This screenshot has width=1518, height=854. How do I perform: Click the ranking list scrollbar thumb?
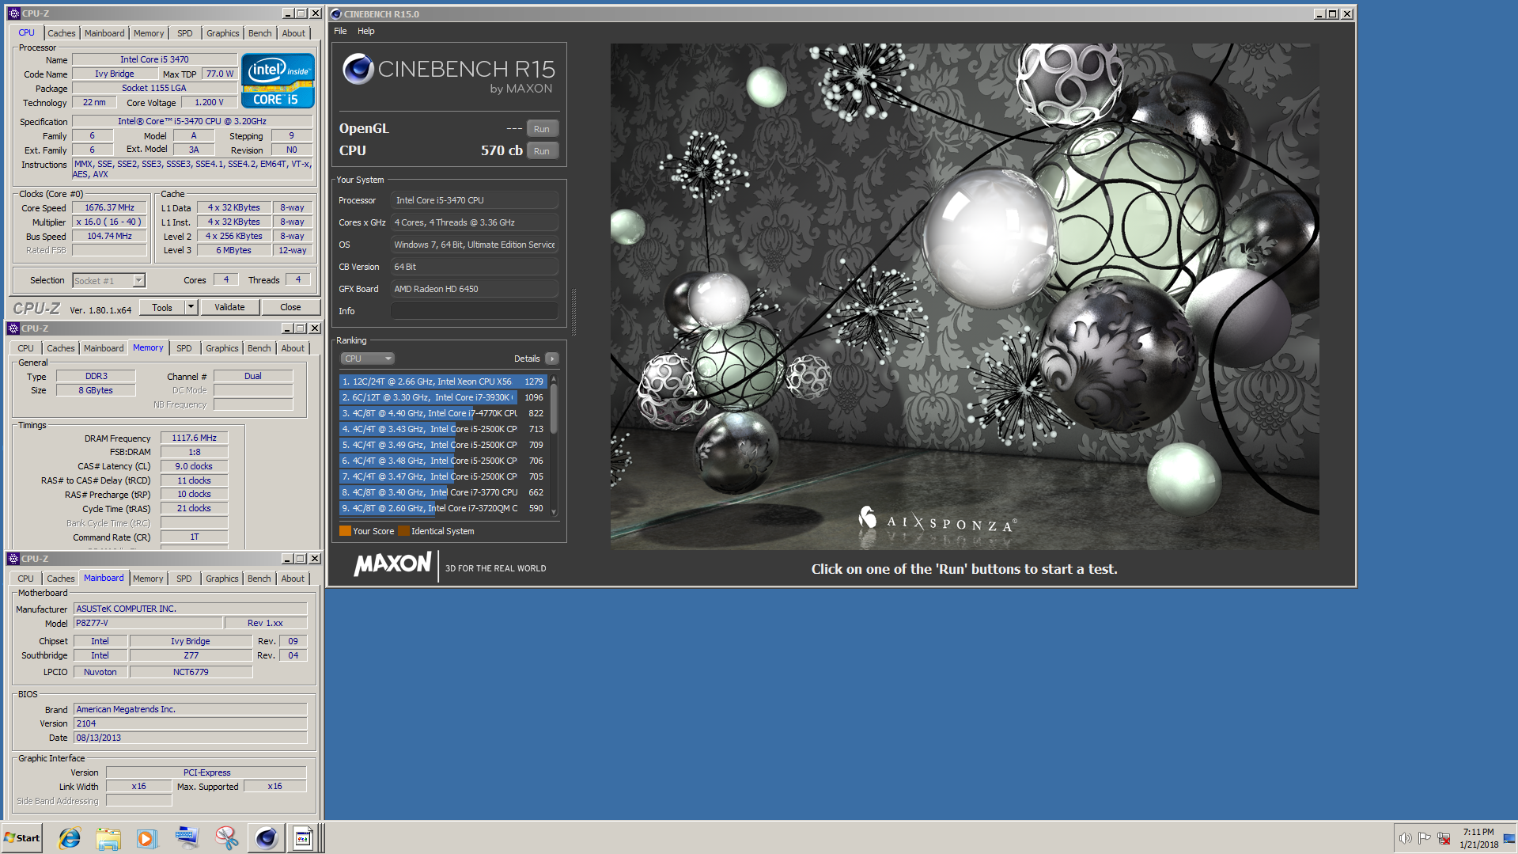tap(554, 408)
